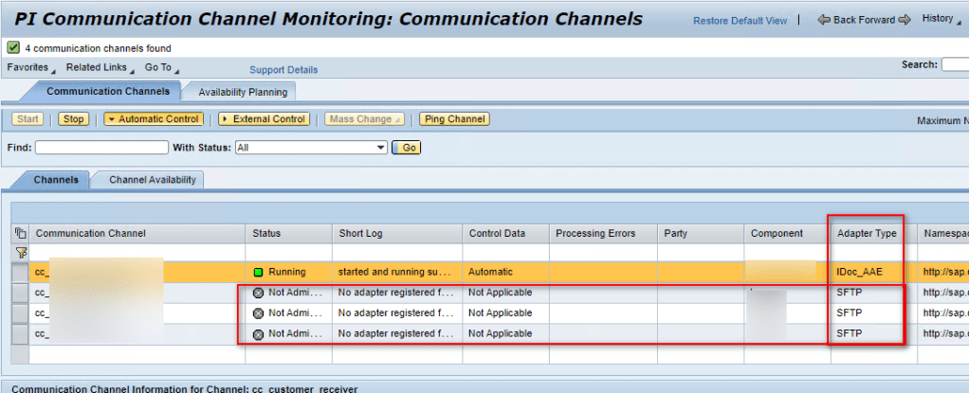
Task: Click the first Not Administered status icon
Action: pos(259,293)
